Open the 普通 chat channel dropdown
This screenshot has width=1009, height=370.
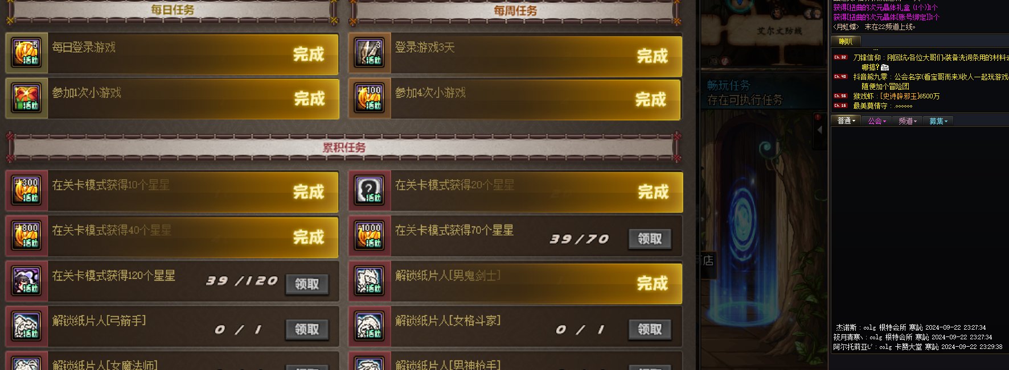point(846,121)
